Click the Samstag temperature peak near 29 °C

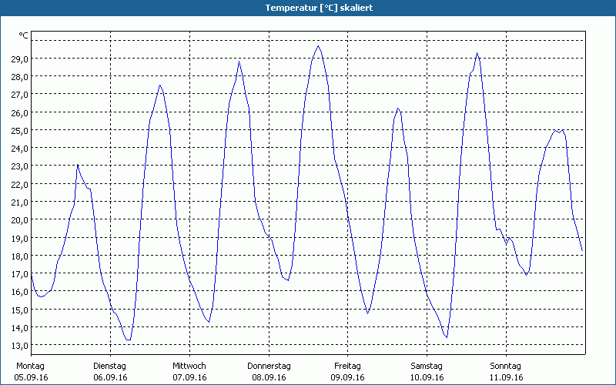pos(477,54)
